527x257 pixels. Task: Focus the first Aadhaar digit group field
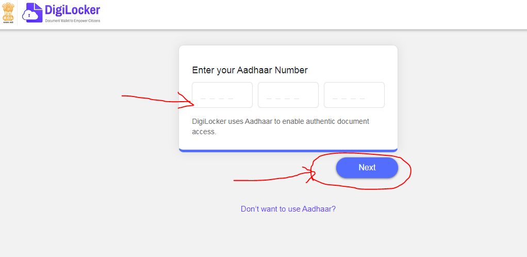(x=222, y=95)
